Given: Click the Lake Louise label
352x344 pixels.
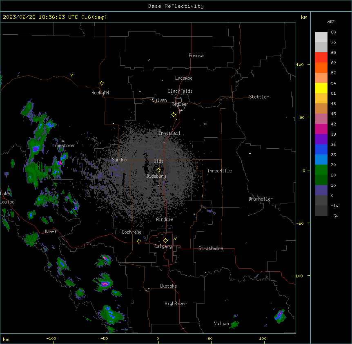Looking at the screenshot, I should 7,198.
